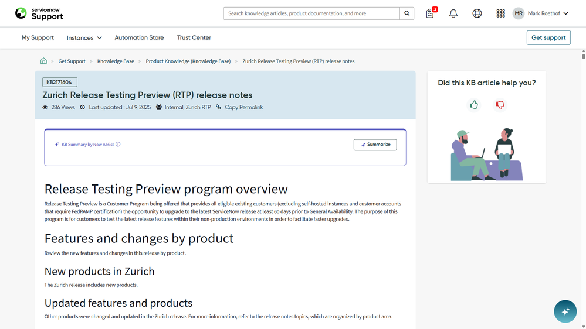Click 'The Zurich release includes new products.' text
This screenshot has width=586, height=329.
91,285
